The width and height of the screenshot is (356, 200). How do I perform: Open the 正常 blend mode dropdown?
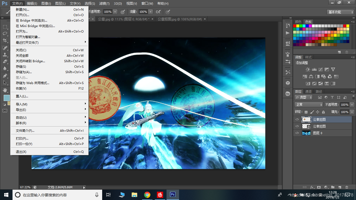tap(309, 104)
